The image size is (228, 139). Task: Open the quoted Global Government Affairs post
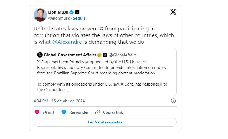pos(105,75)
